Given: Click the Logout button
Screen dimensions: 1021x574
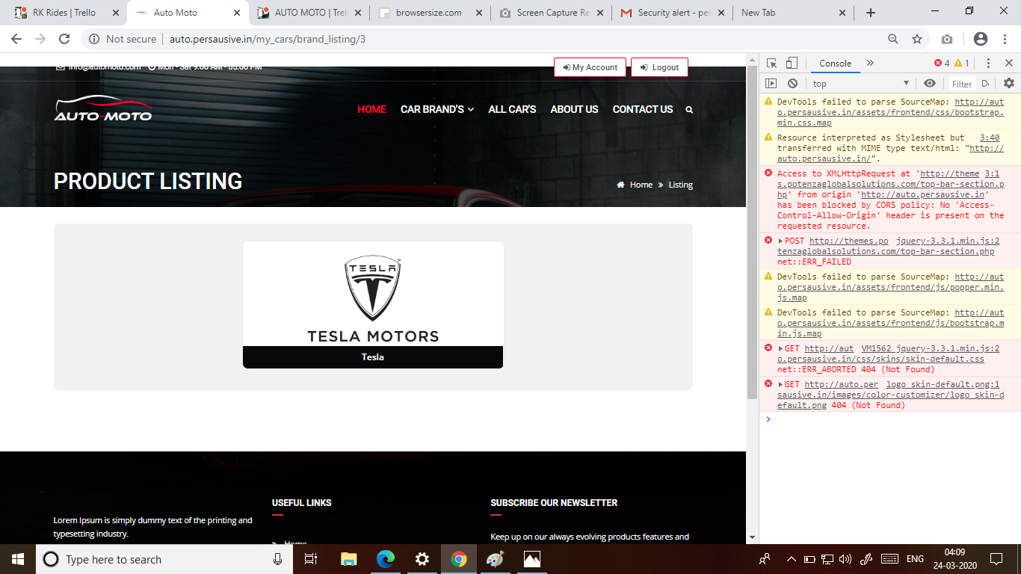Looking at the screenshot, I should (659, 67).
